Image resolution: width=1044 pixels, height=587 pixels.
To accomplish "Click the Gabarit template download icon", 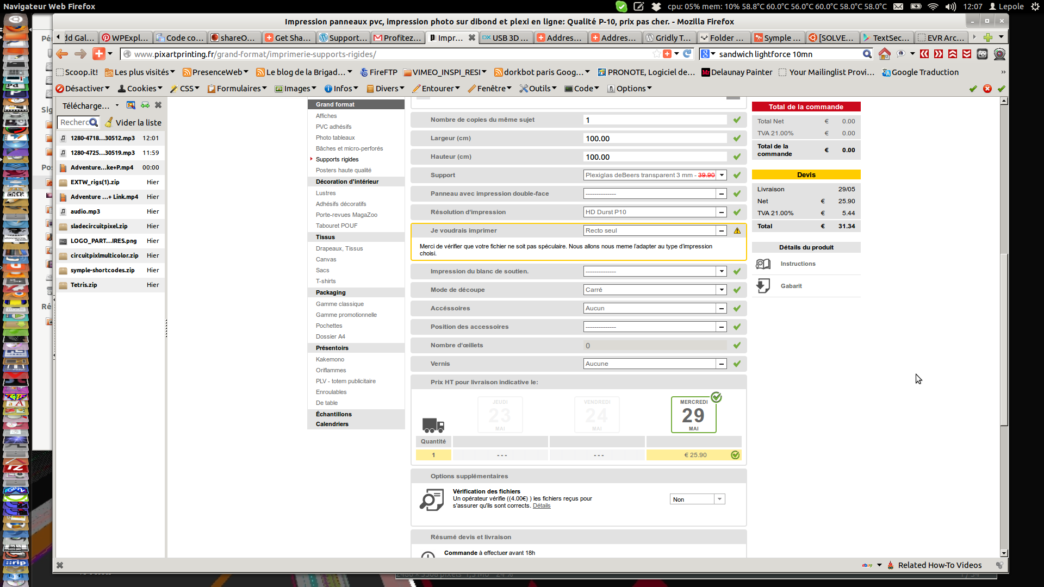I will pyautogui.click(x=763, y=286).
